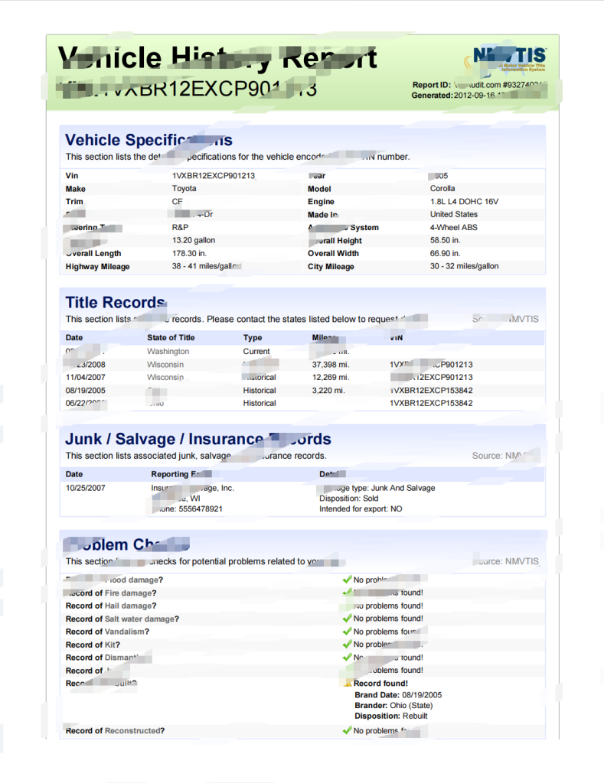The width and height of the screenshot is (604, 783).
Task: Click the green checkmark in the Vandalism row
Action: click(x=348, y=632)
